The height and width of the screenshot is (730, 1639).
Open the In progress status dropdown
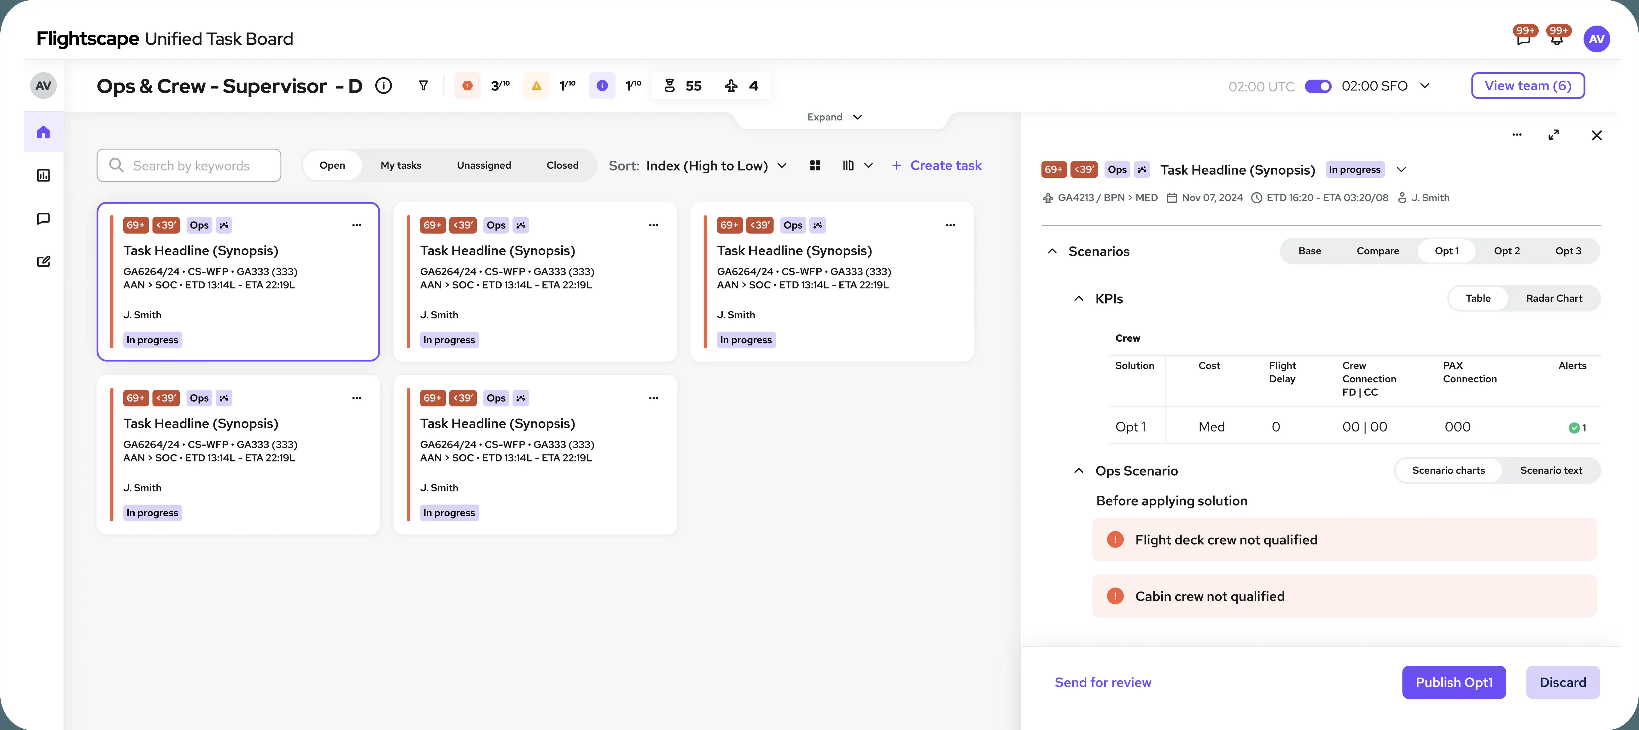pyautogui.click(x=1401, y=170)
